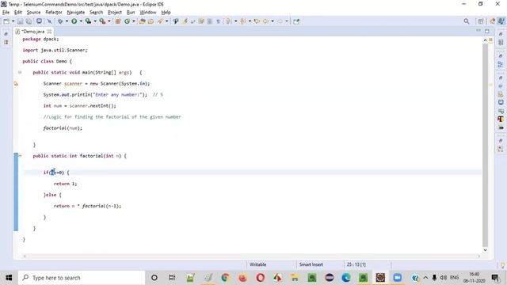Click the Search flashlight toolbar icon
This screenshot has height=285, width=507.
160,21
